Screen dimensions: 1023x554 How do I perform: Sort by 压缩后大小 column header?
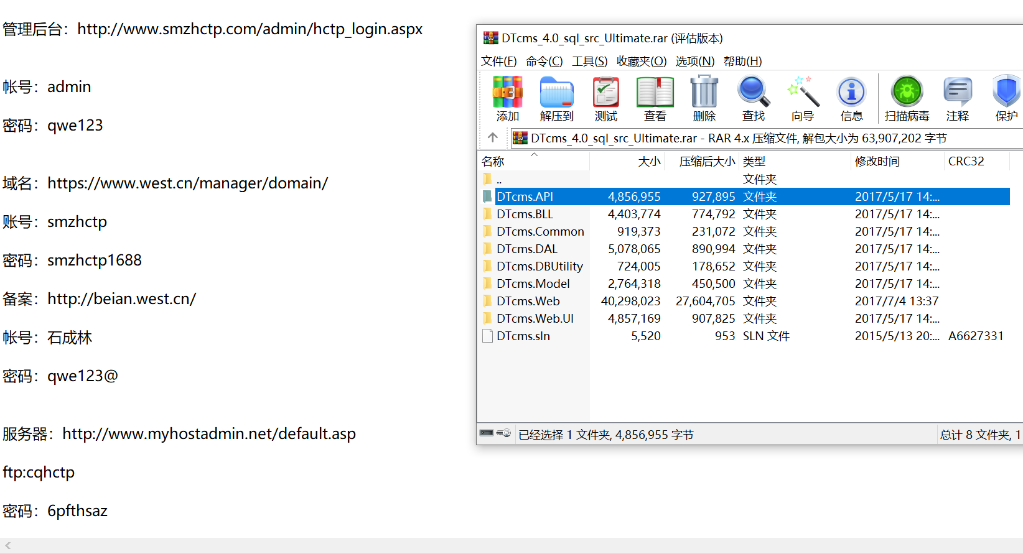tap(702, 161)
